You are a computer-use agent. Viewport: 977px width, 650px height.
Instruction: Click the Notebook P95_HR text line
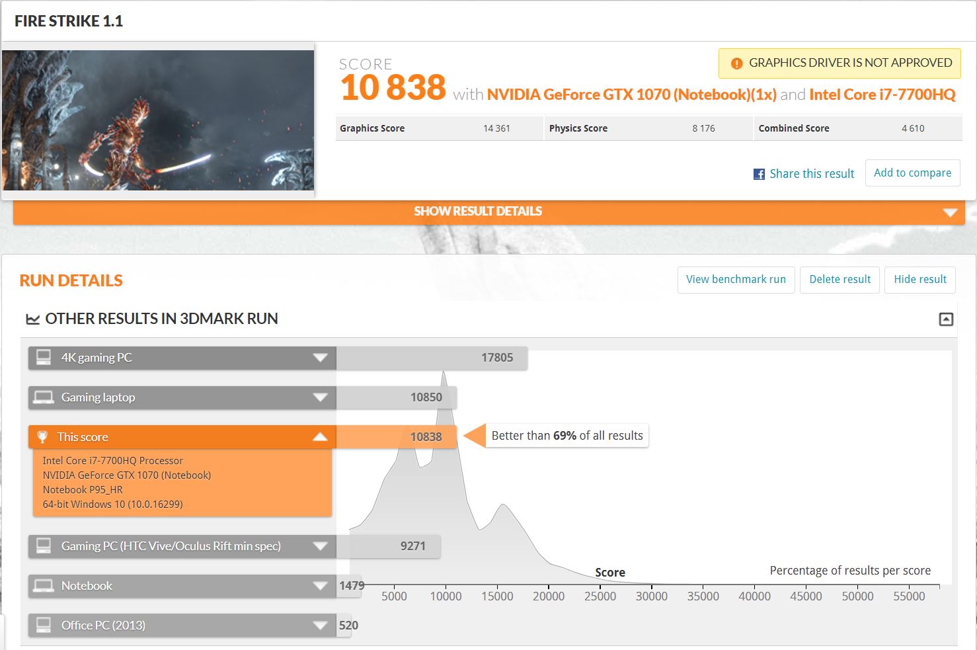point(83,490)
